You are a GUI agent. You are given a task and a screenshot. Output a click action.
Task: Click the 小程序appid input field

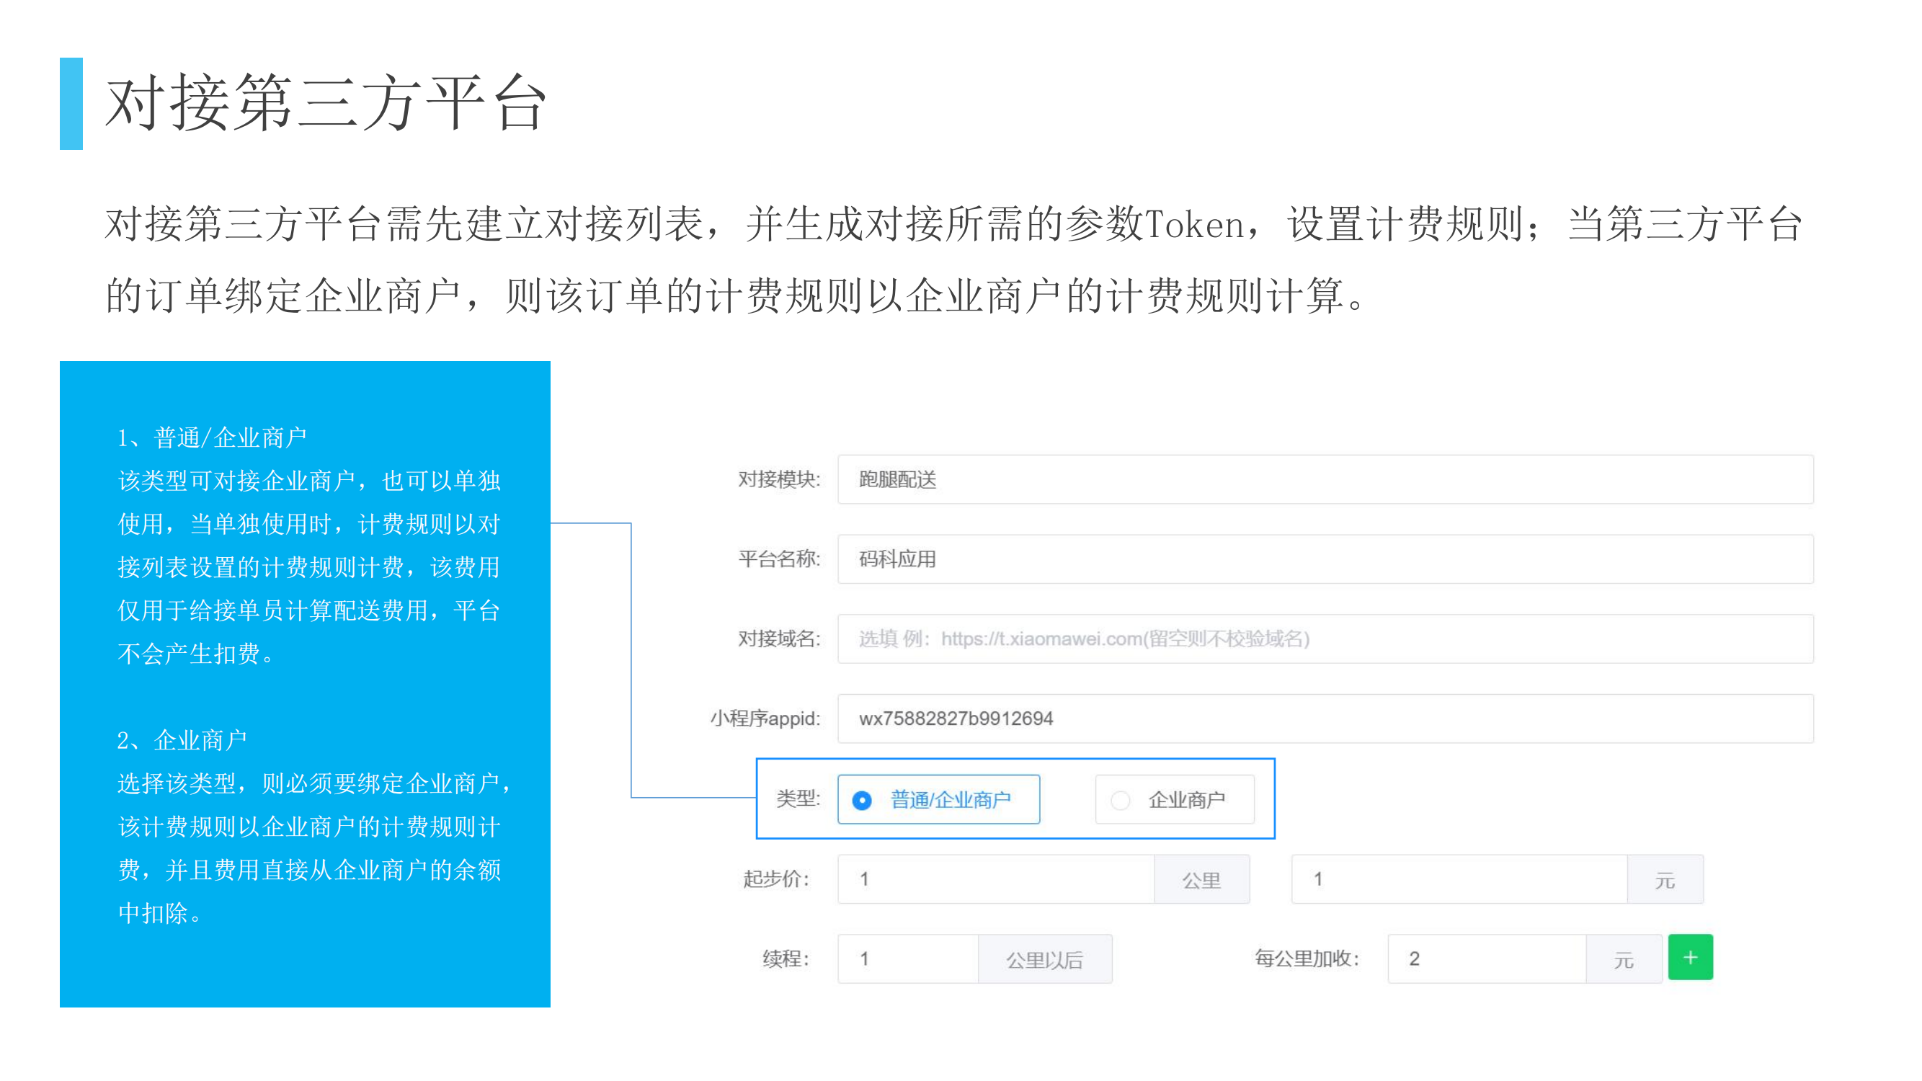(x=1325, y=719)
